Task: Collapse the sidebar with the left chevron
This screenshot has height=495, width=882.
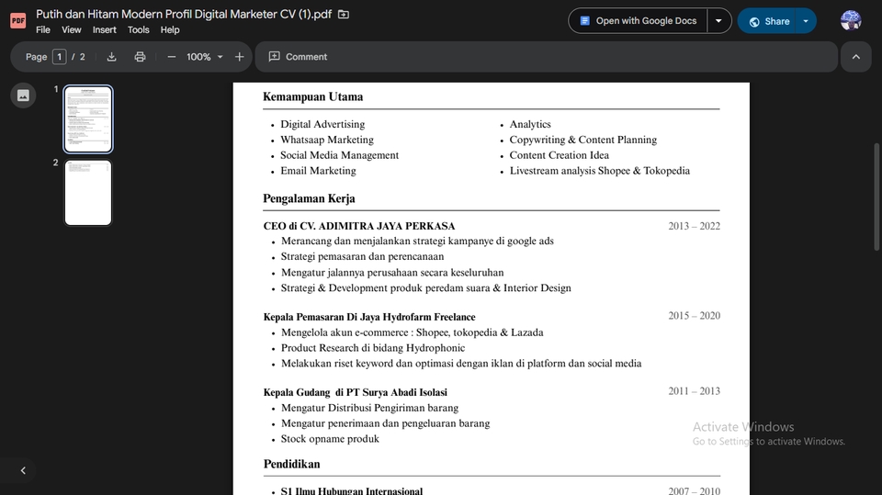Action: (x=23, y=470)
